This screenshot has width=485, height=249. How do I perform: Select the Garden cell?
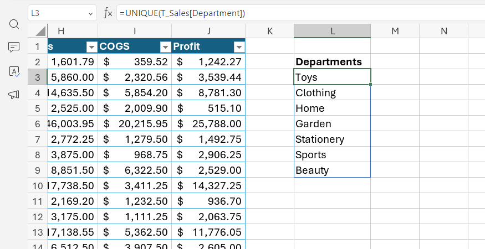click(x=332, y=123)
